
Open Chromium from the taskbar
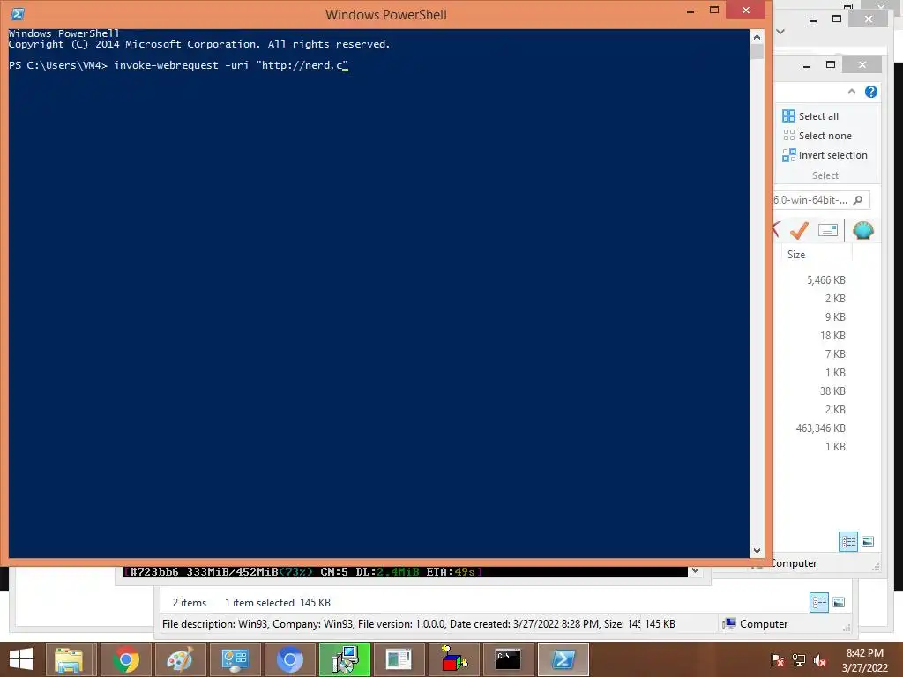click(x=289, y=659)
